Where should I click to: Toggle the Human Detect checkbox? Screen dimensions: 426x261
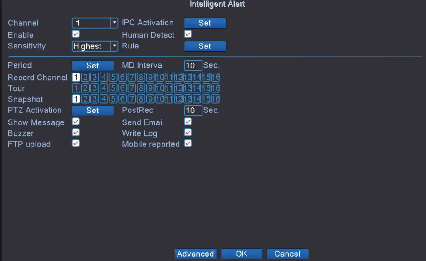[188, 34]
